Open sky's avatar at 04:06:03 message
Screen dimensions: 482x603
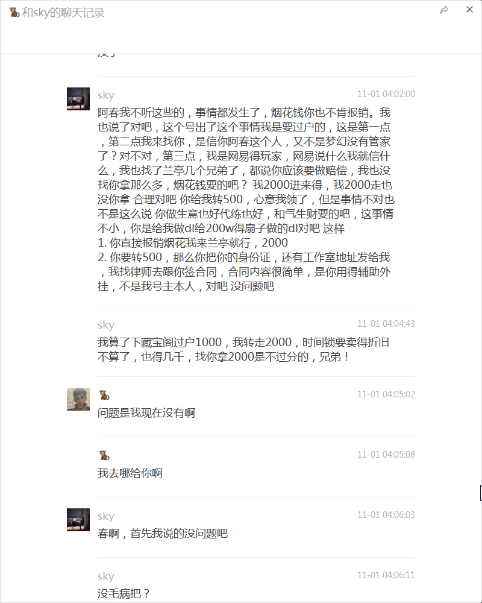click(x=78, y=520)
